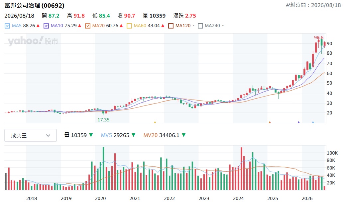This screenshot has width=344, height=204.
Task: Click the 2024 year label on the axis
Action: (x=238, y=198)
